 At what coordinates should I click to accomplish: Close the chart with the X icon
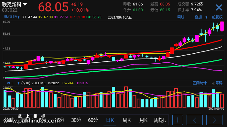pos(219,7)
